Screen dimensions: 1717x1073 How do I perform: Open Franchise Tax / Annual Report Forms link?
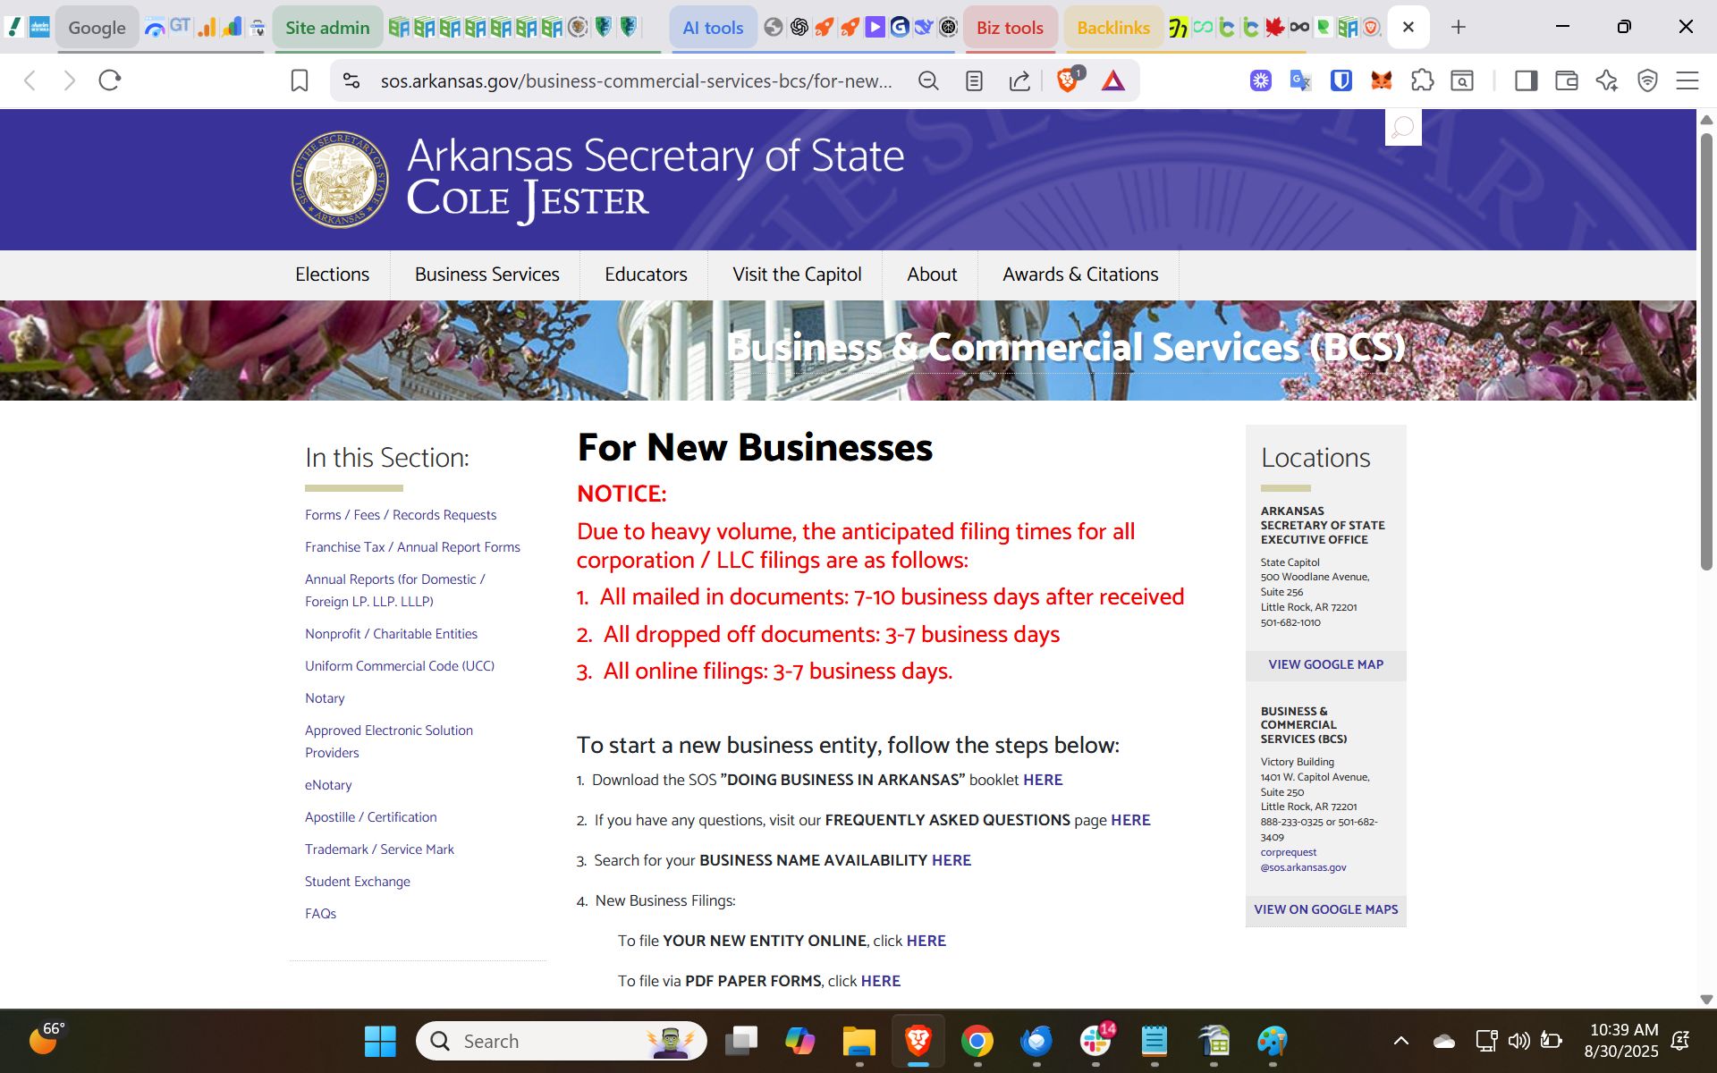(x=412, y=546)
